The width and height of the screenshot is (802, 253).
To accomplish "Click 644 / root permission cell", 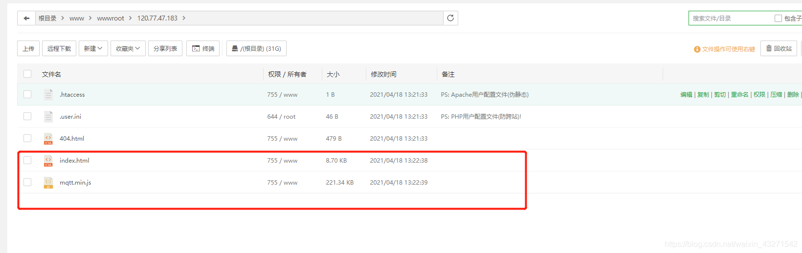I will pyautogui.click(x=281, y=116).
